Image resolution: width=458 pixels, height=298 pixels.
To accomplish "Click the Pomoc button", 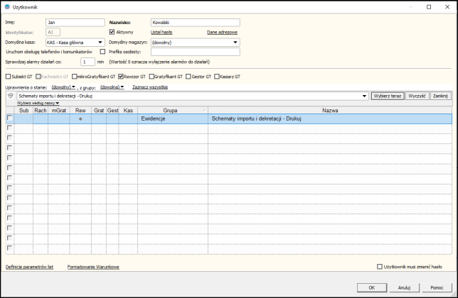I will [x=437, y=287].
